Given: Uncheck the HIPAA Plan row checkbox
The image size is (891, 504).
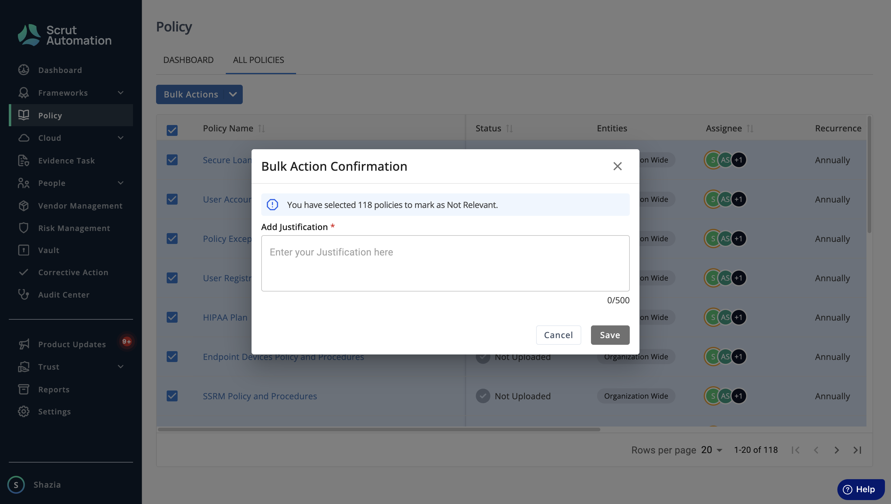Looking at the screenshot, I should 172,317.
